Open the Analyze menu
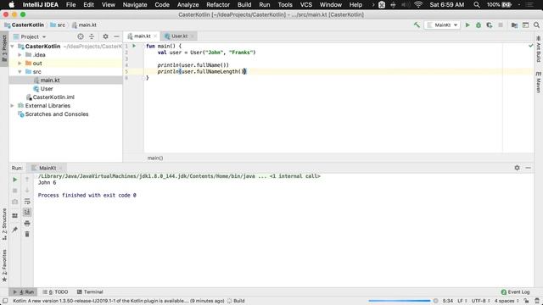The width and height of the screenshot is (543, 305). point(188,5)
